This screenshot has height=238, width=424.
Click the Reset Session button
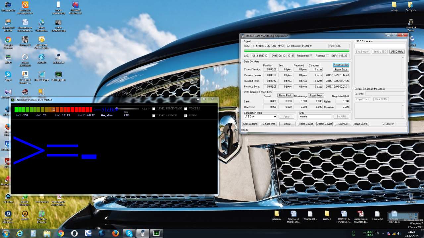(341, 65)
